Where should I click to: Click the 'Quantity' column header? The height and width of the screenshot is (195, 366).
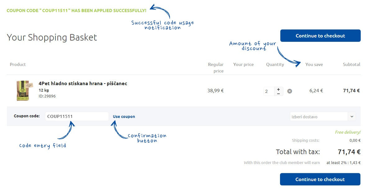[x=275, y=64]
